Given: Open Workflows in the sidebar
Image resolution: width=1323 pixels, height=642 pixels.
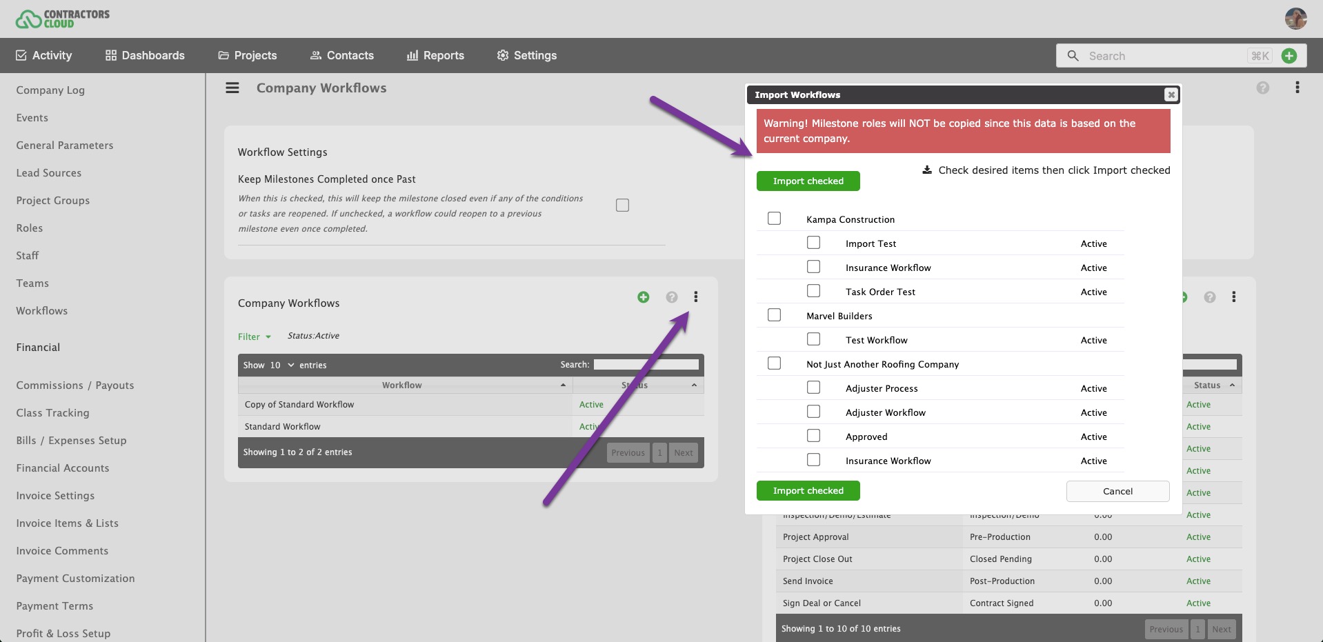Looking at the screenshot, I should pos(42,311).
